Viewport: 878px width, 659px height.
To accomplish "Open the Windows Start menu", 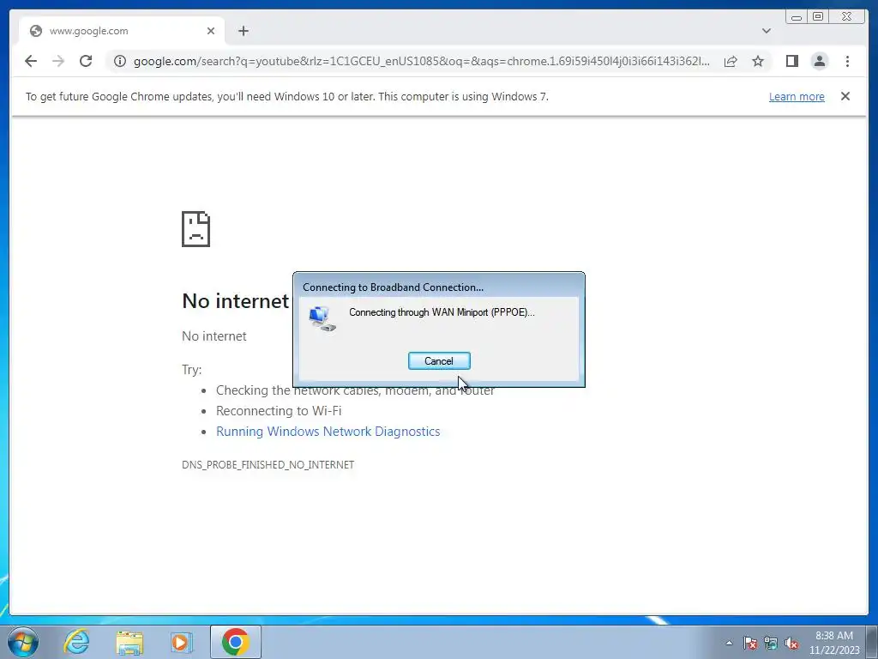I will [x=23, y=642].
